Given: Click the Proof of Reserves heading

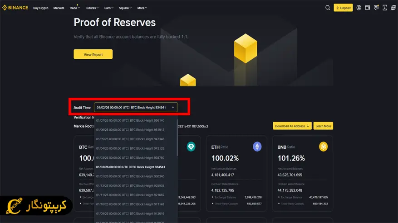Looking at the screenshot, I should point(115,23).
